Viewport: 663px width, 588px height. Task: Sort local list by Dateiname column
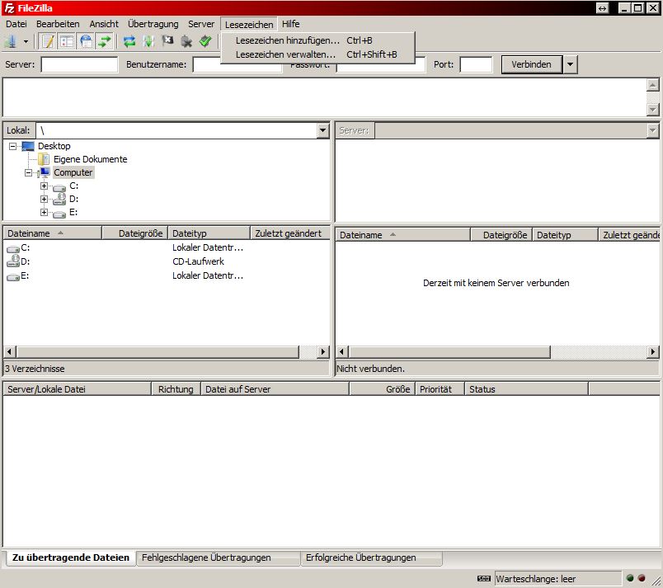point(53,233)
